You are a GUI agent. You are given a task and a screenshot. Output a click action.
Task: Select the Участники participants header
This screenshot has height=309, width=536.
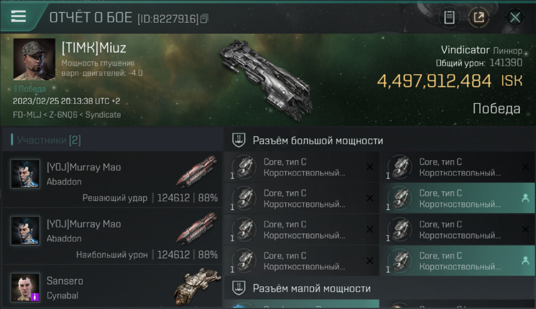pyautogui.click(x=46, y=140)
